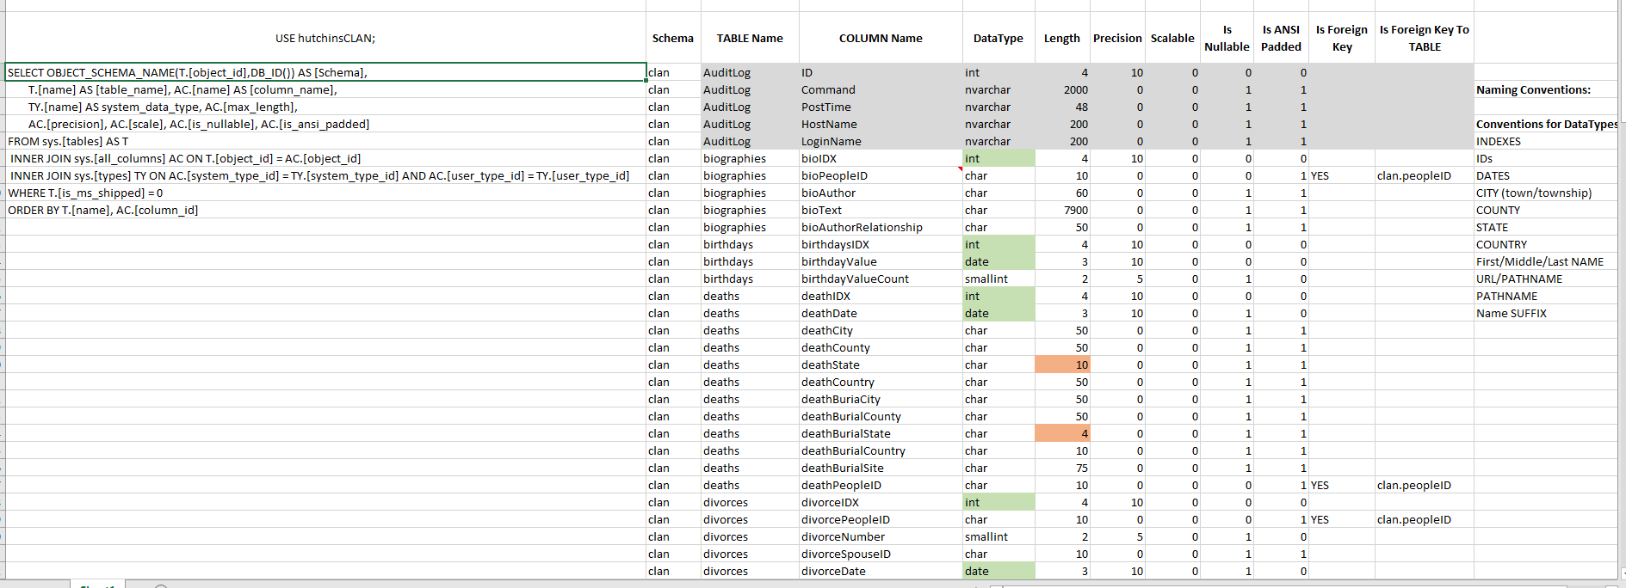Select the "First/Middle/Last NAME" convention cell

pyautogui.click(x=1539, y=262)
